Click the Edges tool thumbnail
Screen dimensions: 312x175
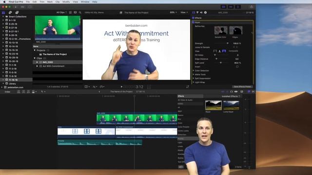point(236,30)
